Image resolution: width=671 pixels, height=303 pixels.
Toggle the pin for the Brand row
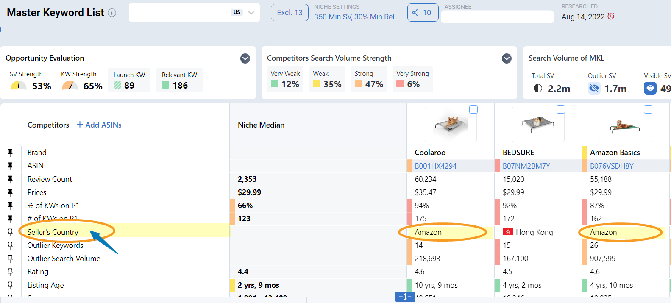[x=10, y=153]
